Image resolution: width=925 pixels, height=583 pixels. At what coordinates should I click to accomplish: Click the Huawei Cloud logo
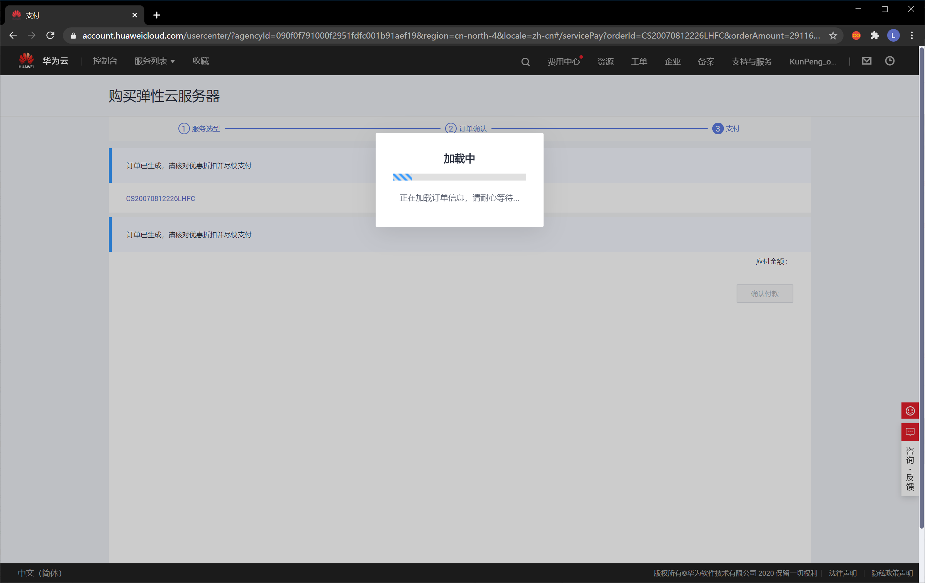click(43, 61)
